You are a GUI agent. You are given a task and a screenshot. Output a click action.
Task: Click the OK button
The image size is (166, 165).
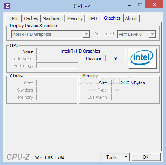146,157
